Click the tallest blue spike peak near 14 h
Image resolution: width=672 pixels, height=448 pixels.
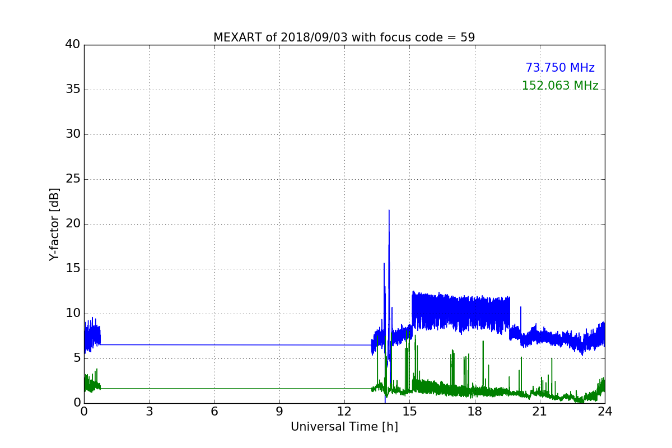[x=389, y=211]
